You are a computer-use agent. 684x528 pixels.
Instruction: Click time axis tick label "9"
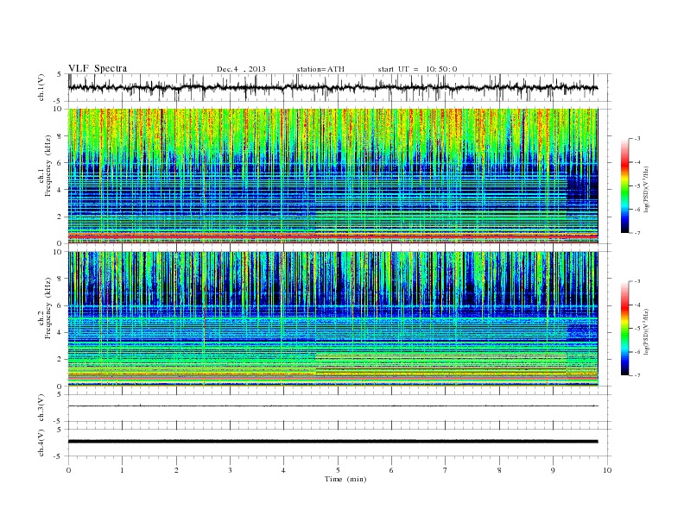(553, 470)
